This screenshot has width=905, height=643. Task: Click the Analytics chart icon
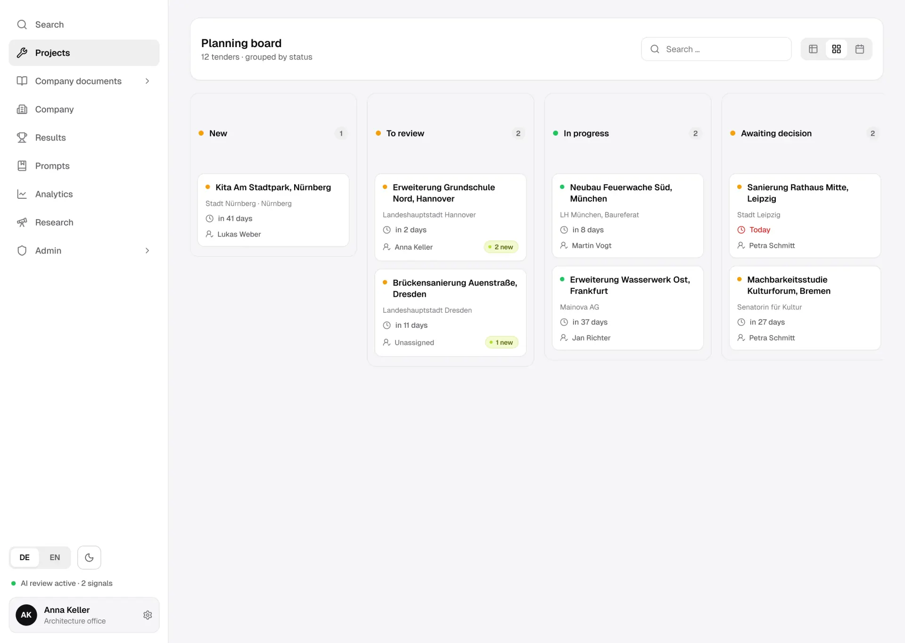pyautogui.click(x=22, y=194)
